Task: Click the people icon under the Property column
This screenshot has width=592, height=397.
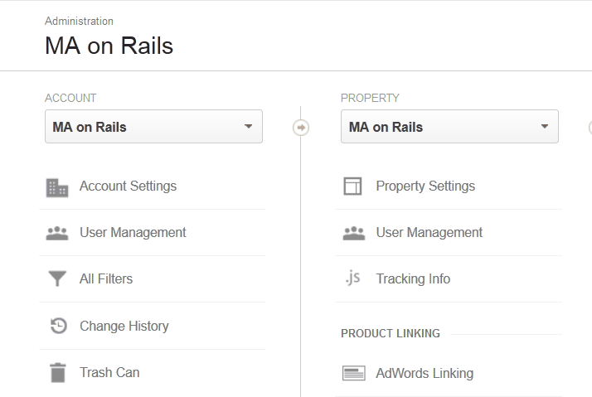Action: coord(354,234)
